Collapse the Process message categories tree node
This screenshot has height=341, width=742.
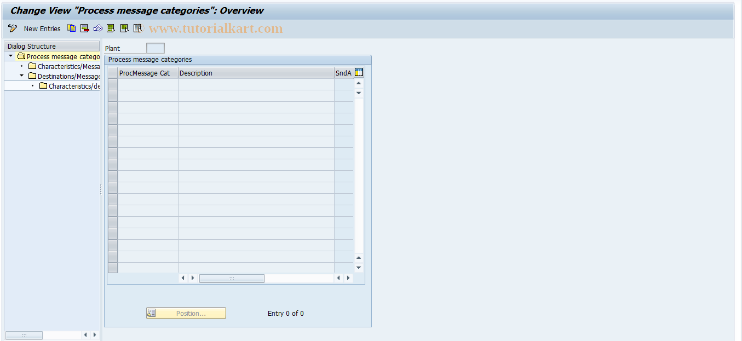(10, 56)
